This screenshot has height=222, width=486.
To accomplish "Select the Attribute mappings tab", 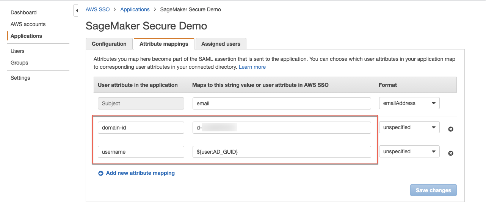I will 164,44.
